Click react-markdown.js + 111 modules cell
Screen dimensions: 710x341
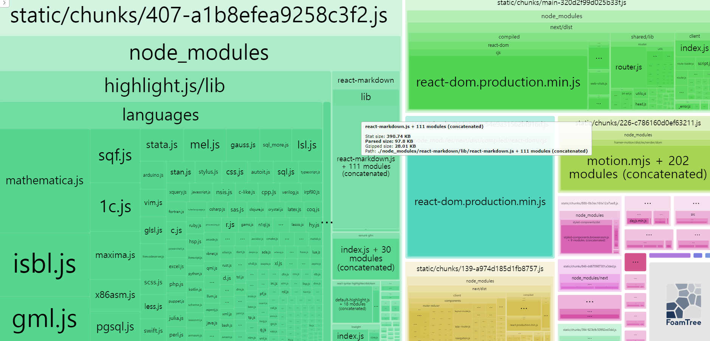[x=366, y=167]
